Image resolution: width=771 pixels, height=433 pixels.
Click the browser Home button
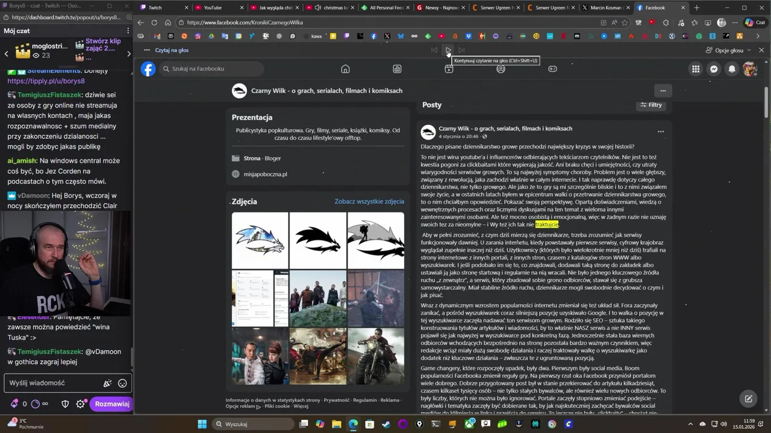coord(167,22)
